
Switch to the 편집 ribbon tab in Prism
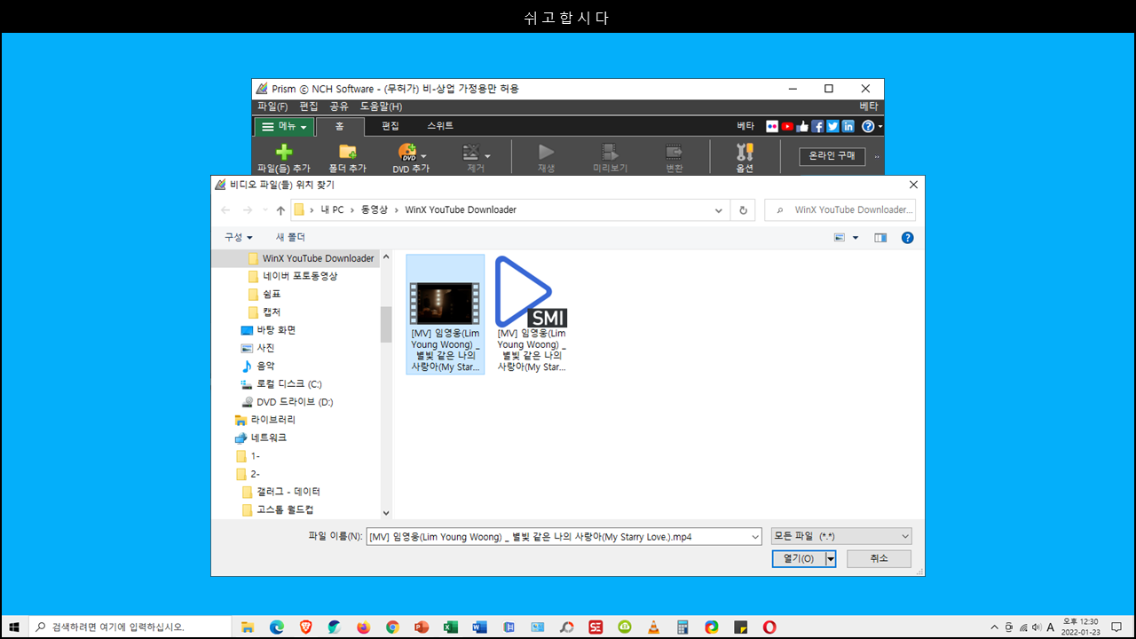click(390, 126)
